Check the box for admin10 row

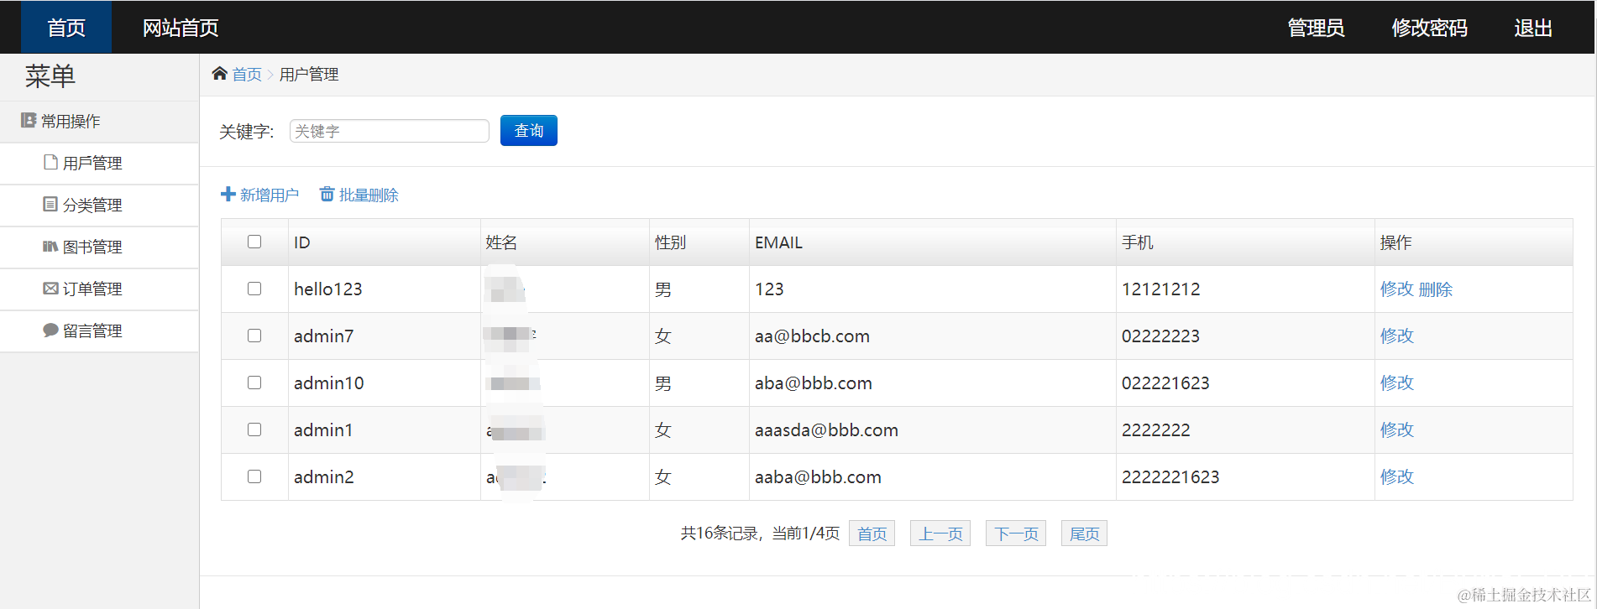(x=254, y=383)
